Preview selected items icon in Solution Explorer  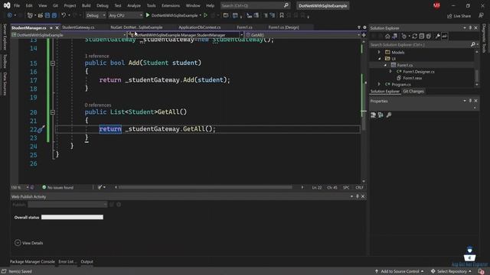444,36
